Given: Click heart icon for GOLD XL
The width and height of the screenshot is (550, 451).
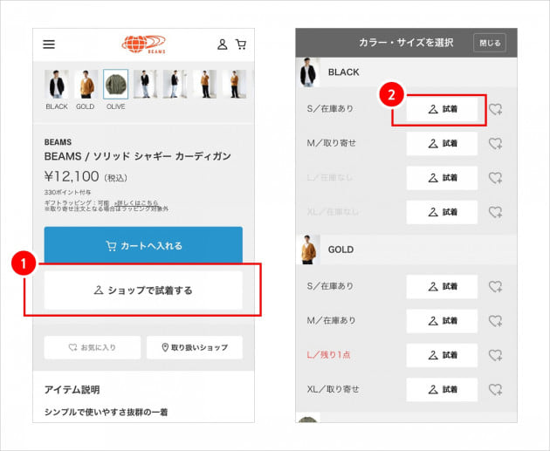Looking at the screenshot, I should [x=495, y=389].
